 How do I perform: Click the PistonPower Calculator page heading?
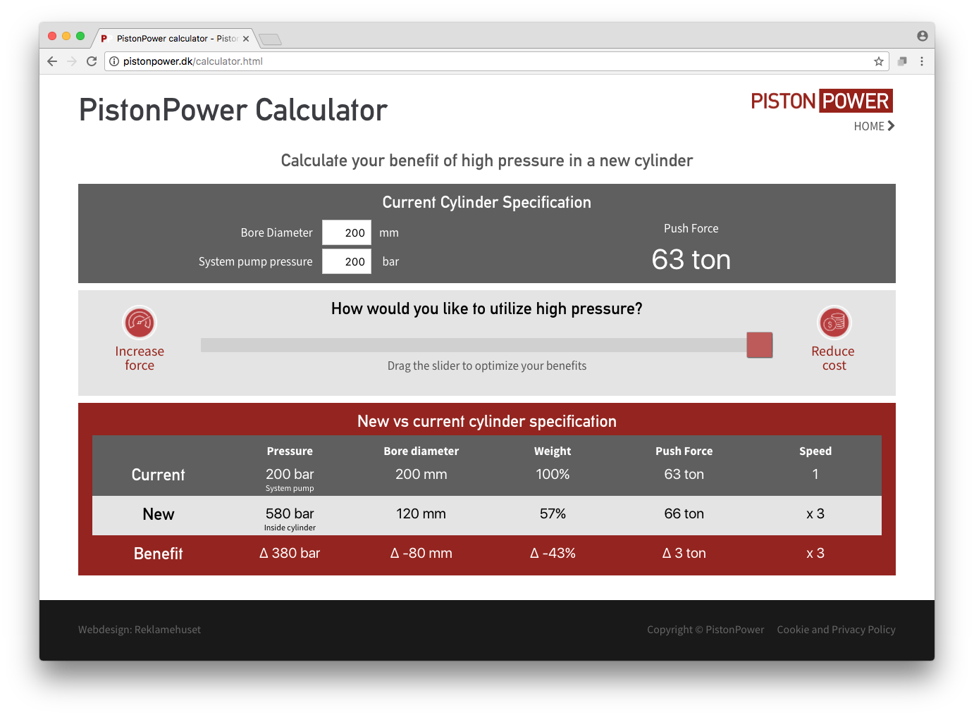[x=233, y=110]
